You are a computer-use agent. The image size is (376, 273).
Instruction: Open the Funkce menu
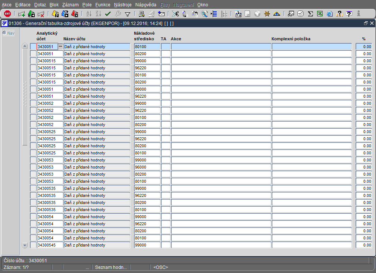pyautogui.click(x=103, y=5)
